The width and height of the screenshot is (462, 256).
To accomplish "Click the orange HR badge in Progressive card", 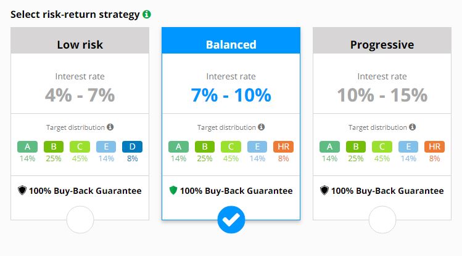I will (x=435, y=146).
